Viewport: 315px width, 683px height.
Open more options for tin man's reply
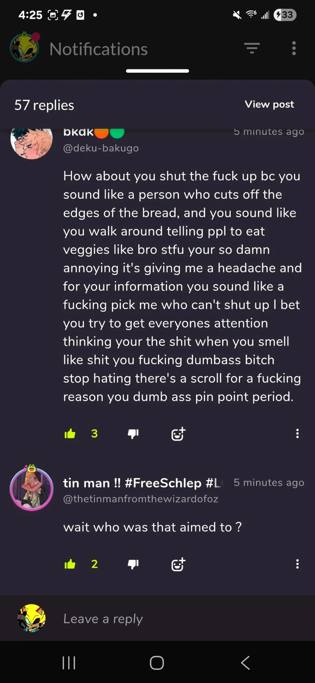(297, 564)
